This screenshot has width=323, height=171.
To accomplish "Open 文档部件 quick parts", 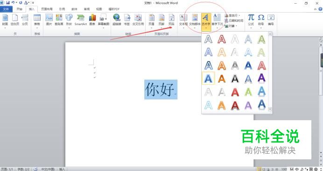I will (195, 21).
